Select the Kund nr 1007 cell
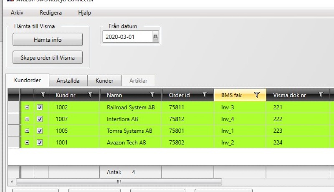 tap(74, 119)
